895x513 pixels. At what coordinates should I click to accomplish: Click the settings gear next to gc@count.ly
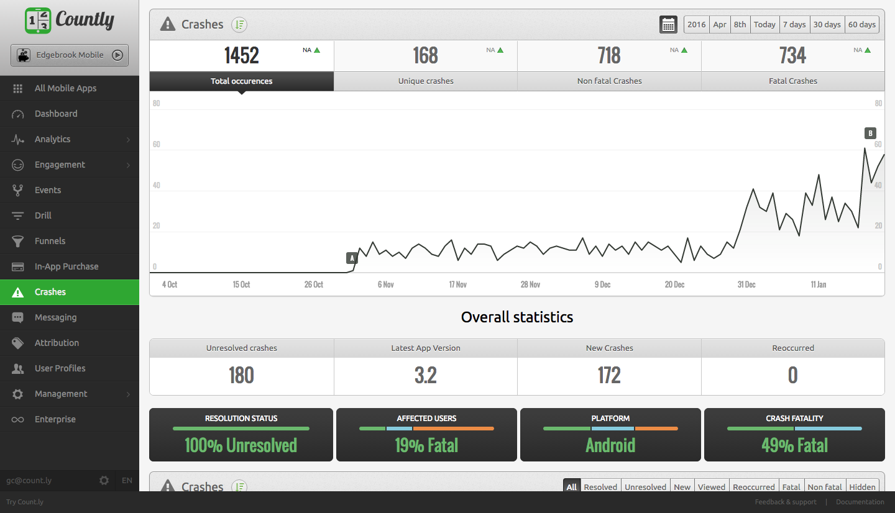click(104, 480)
